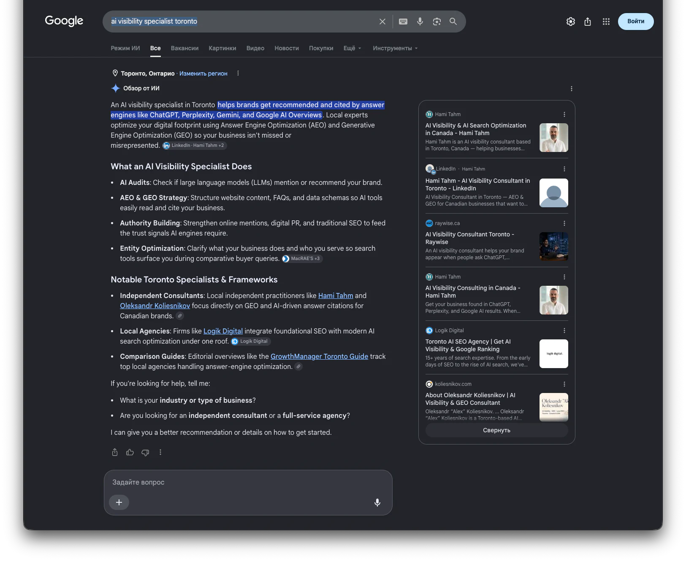Open the Hami Tahm hyperlink
686x561 pixels.
click(336, 295)
